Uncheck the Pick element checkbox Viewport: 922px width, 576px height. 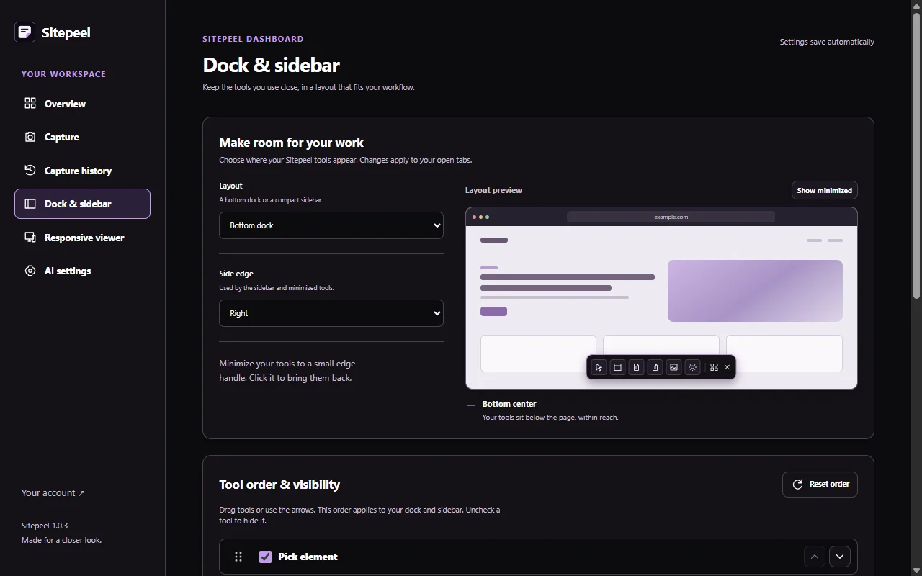265,557
